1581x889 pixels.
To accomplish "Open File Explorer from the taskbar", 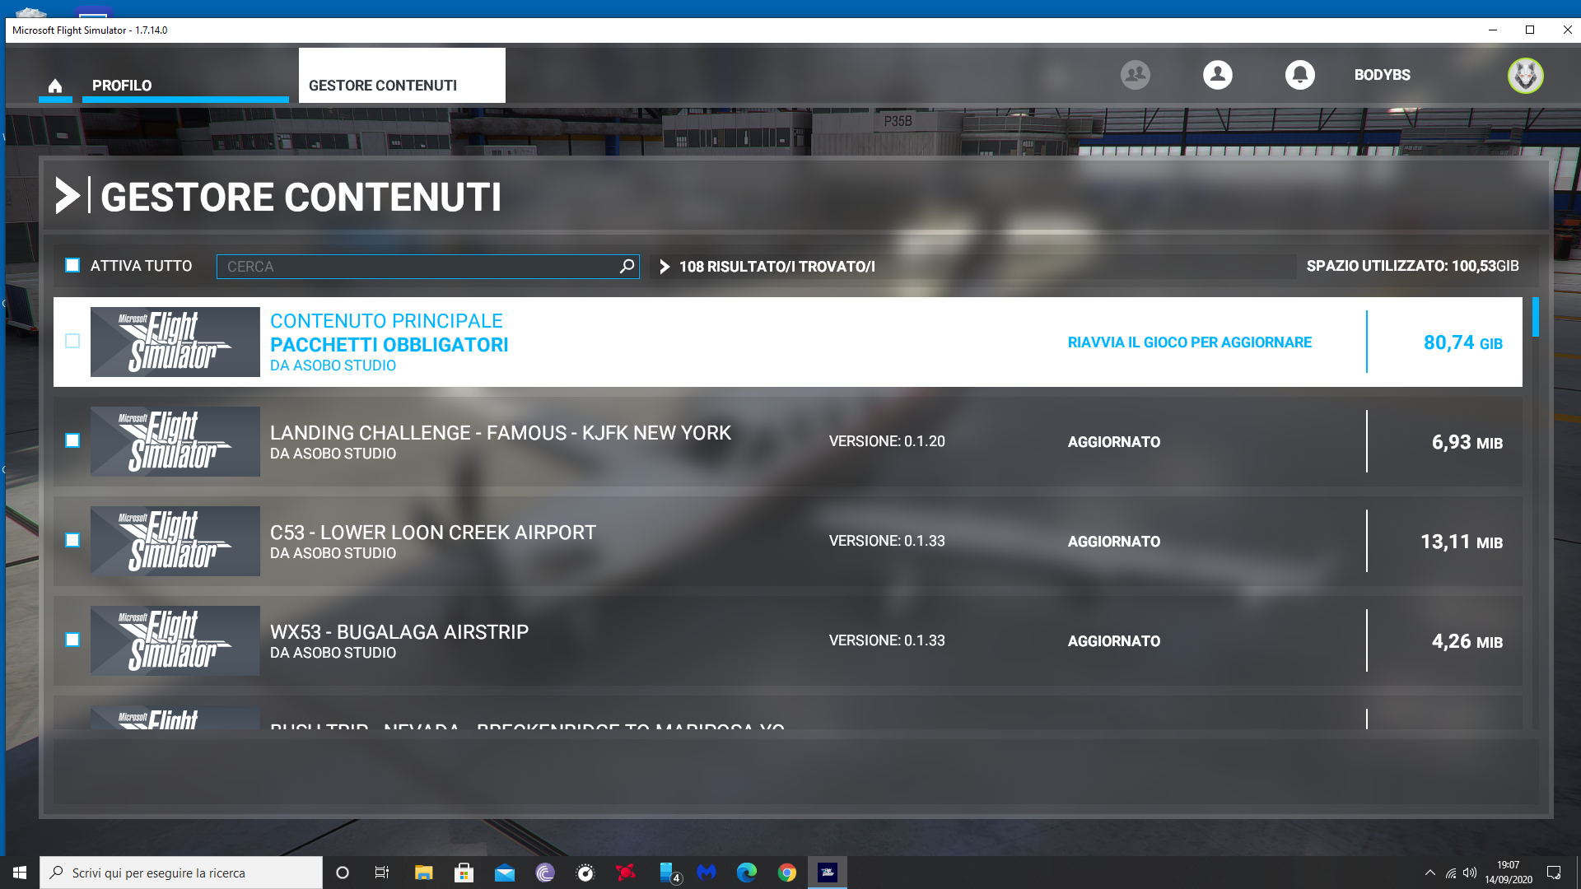I will coord(423,873).
